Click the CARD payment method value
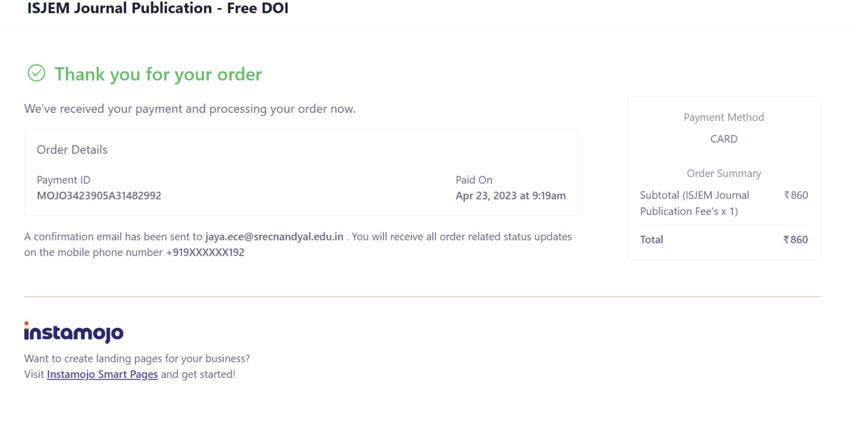The height and width of the screenshot is (433, 856). pos(724,139)
